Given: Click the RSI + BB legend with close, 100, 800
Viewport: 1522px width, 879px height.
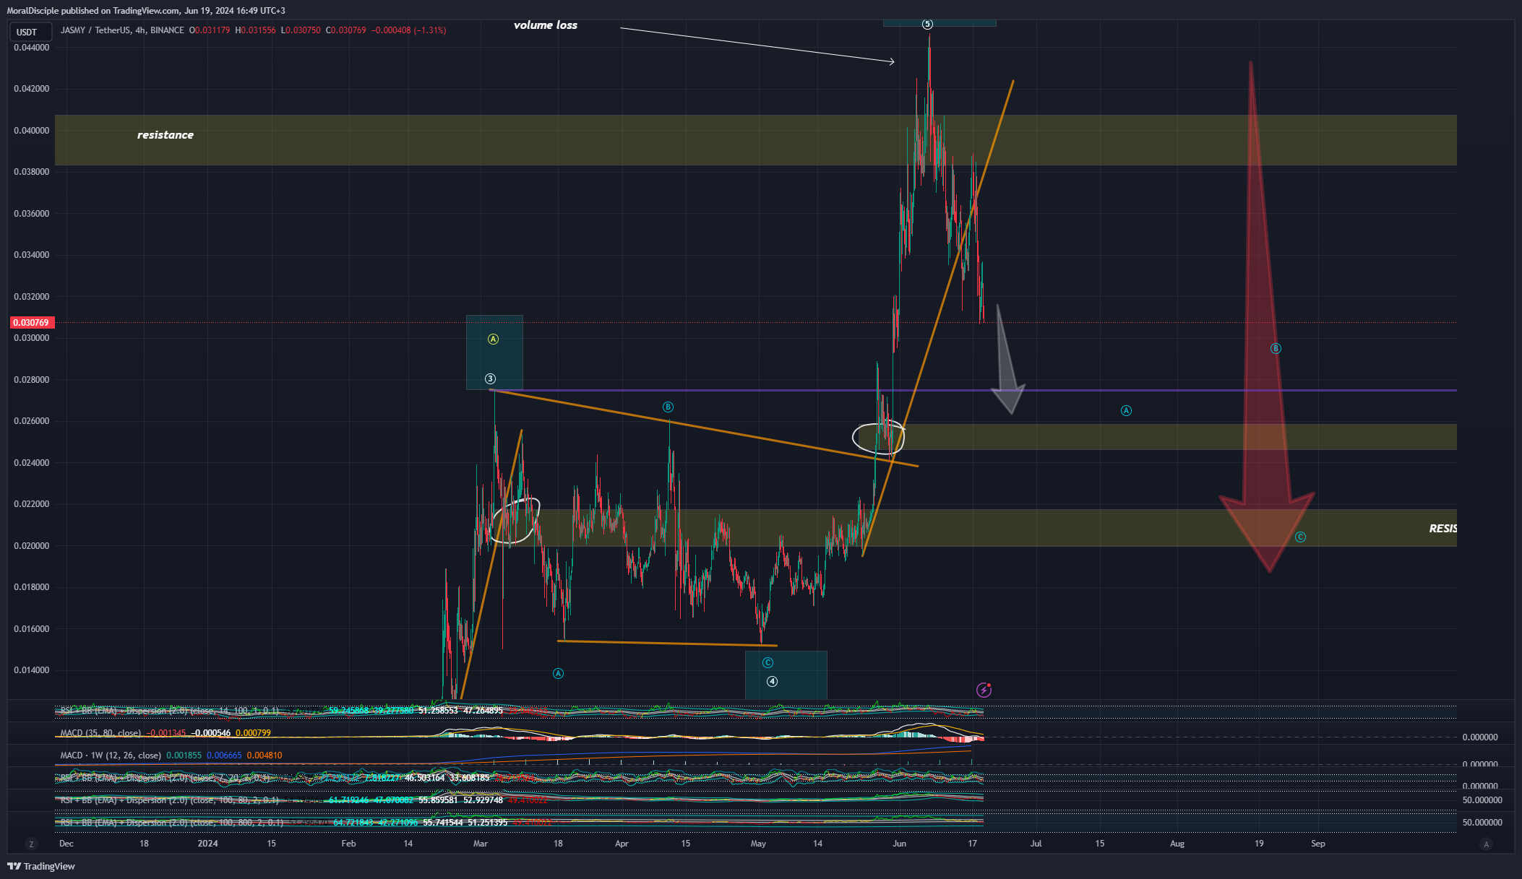Looking at the screenshot, I should point(171,823).
